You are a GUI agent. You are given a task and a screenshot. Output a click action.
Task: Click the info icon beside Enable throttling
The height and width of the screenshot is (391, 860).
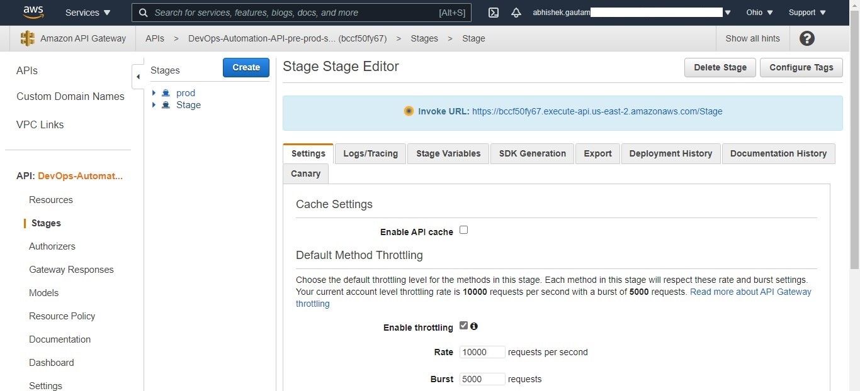coord(474,326)
